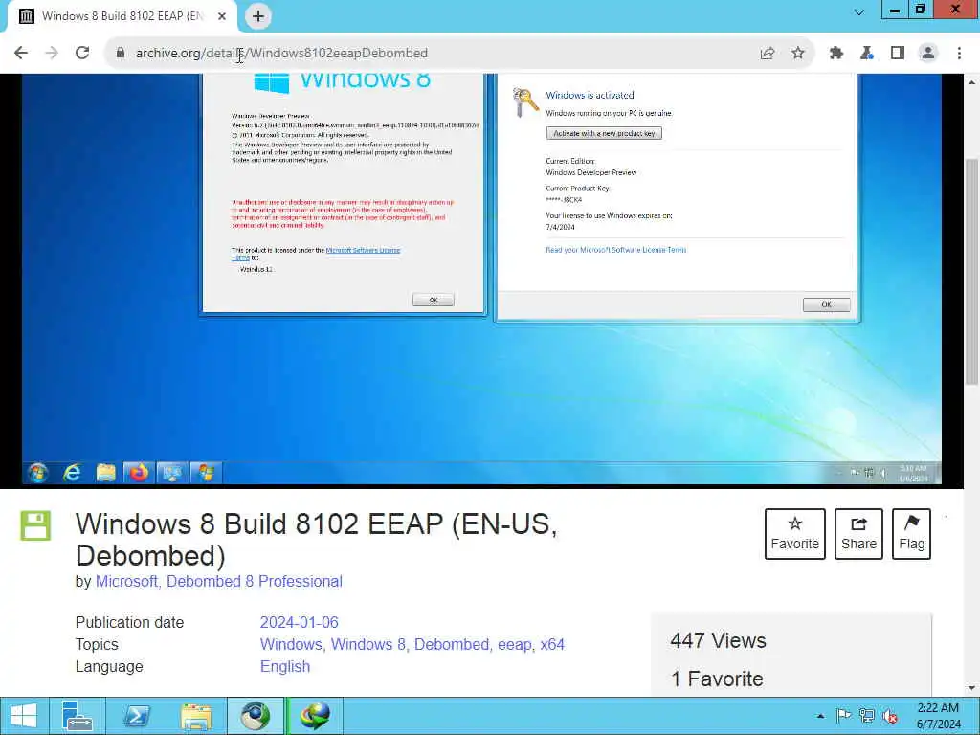Open the English language link

point(285,666)
